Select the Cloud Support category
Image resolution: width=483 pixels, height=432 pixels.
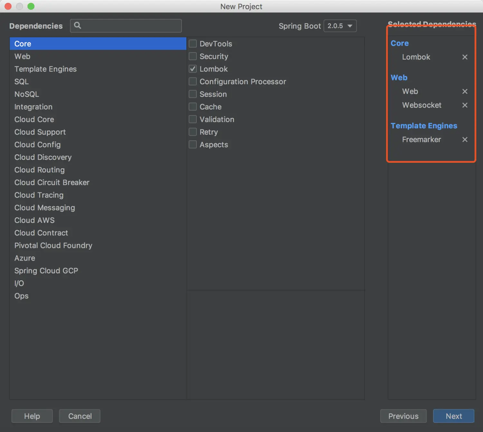[98, 132]
